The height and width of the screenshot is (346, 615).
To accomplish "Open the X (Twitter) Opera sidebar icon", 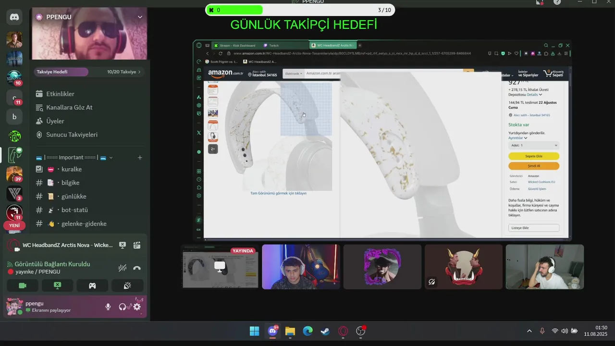I will point(199,133).
